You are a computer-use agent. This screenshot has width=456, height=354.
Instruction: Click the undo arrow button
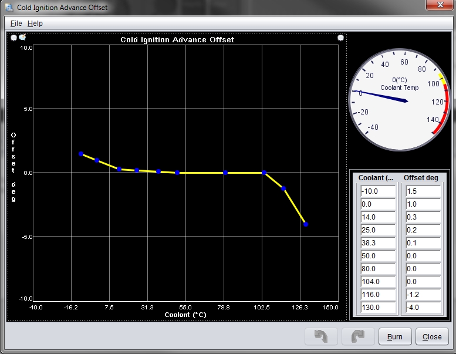(x=321, y=336)
